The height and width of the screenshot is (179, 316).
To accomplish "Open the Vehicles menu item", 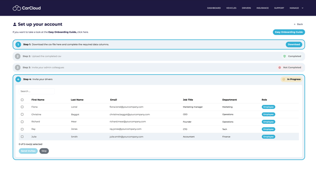I will tap(231, 8).
